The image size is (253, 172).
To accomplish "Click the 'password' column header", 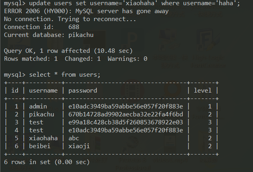I will pyautogui.click(x=83, y=91).
